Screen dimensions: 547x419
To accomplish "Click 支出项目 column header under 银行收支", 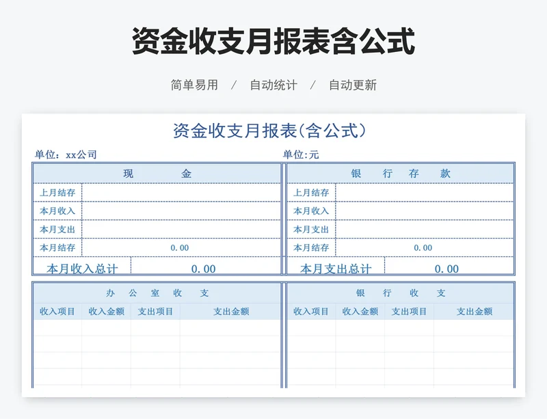I will click(x=409, y=312).
